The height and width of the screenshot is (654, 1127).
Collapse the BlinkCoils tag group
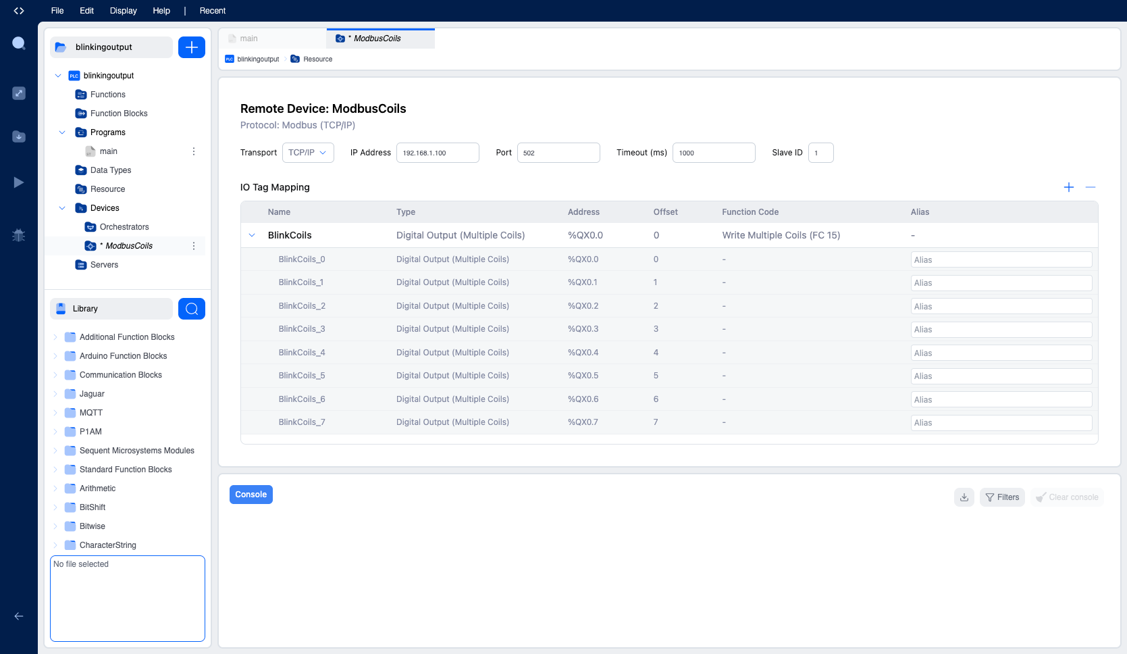tap(252, 235)
